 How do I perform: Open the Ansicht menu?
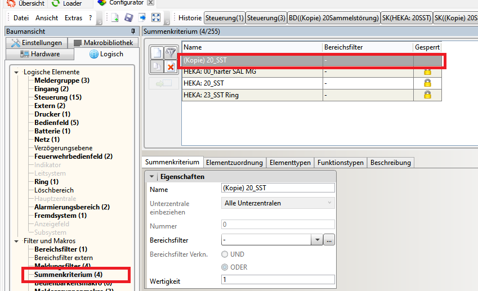(47, 18)
